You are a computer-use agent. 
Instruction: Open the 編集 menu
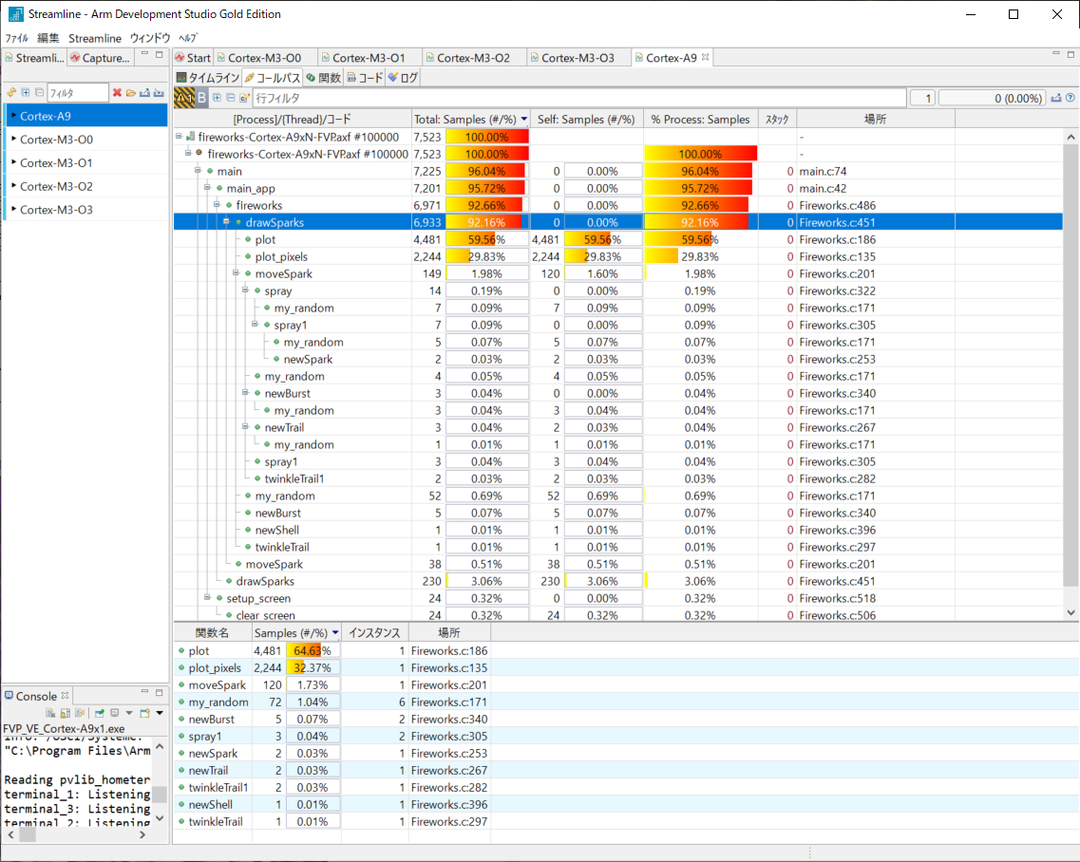point(48,38)
